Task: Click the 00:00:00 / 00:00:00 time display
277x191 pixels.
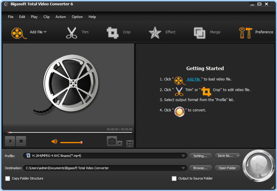Action: 119,129
